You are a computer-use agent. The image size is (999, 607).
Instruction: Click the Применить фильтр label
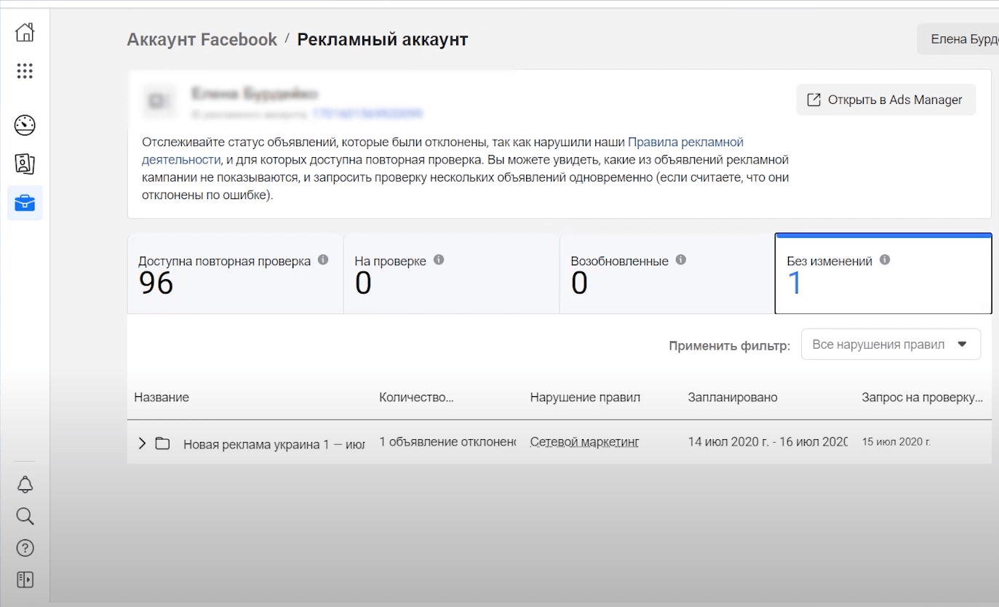coord(730,346)
